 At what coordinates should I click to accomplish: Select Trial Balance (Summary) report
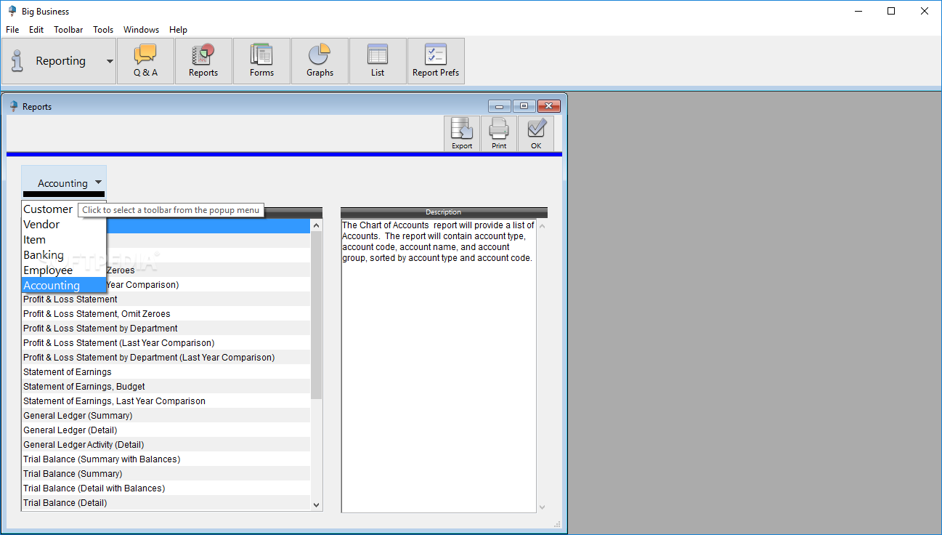click(x=166, y=474)
